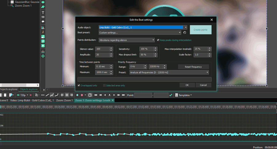Screen dimensions: 277x149
Task: Align points left
Action: point(62,95)
